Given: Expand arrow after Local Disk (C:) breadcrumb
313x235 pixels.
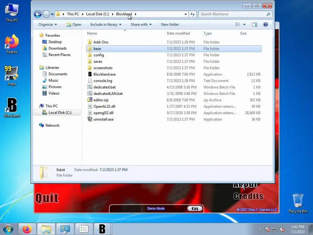Looking at the screenshot, I should (x=112, y=14).
